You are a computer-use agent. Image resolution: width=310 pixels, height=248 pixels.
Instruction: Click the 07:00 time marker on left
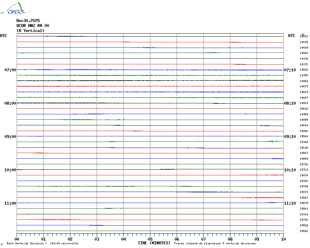(10, 70)
